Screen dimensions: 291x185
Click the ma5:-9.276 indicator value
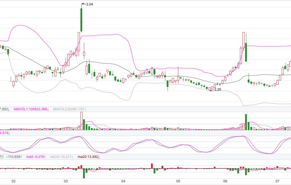tap(36, 157)
